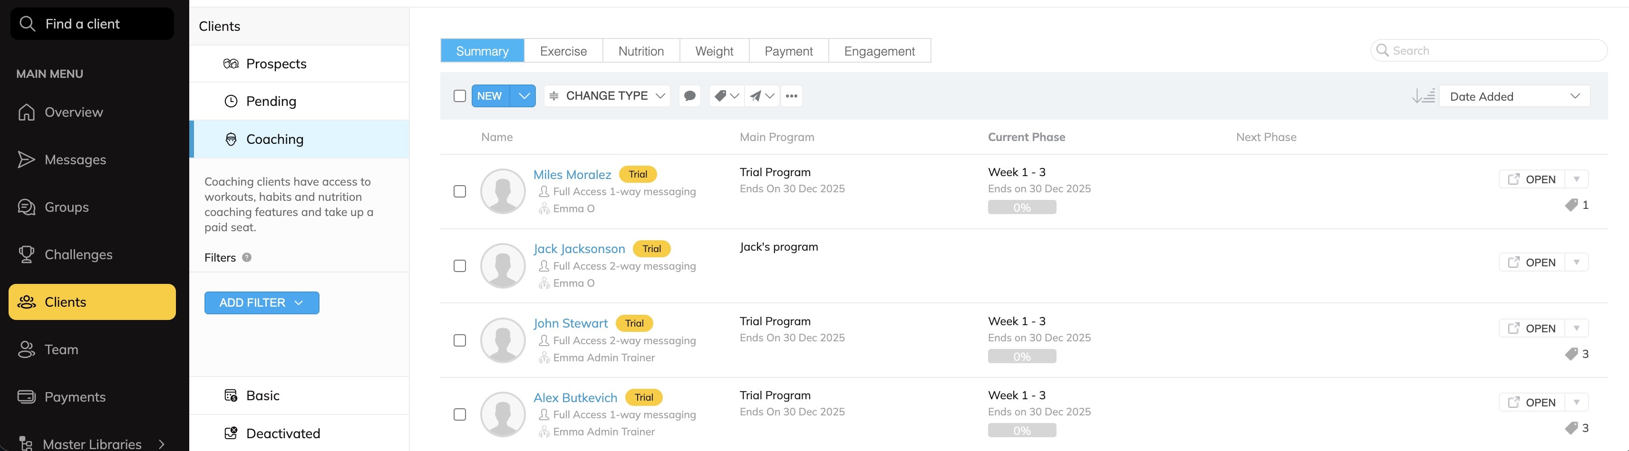
Task: Open the Date Added sort dropdown
Action: 1514,96
